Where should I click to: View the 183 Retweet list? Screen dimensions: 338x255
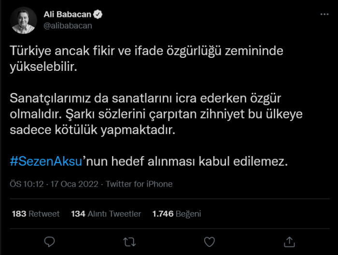(x=35, y=214)
